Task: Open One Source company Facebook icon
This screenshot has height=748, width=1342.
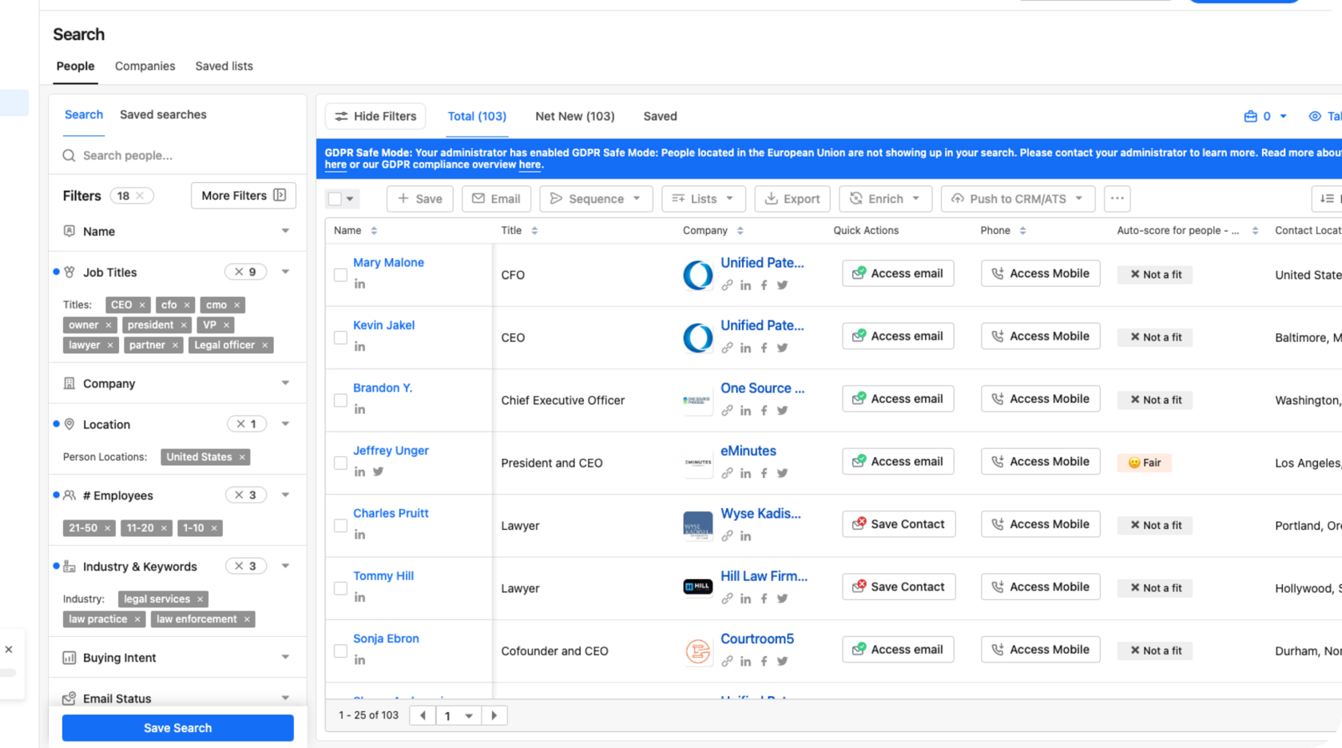Action: (x=764, y=410)
